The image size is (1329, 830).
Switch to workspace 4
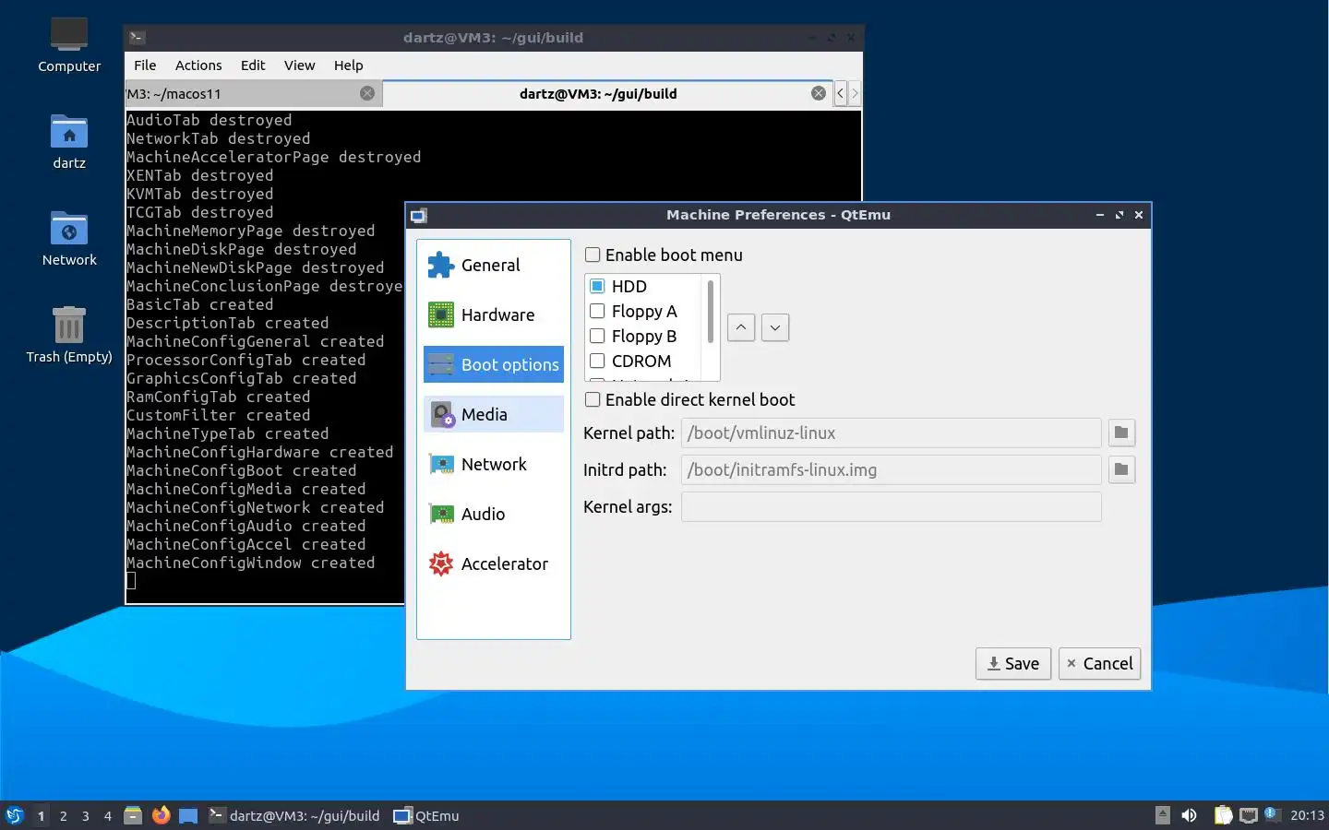pyautogui.click(x=107, y=815)
